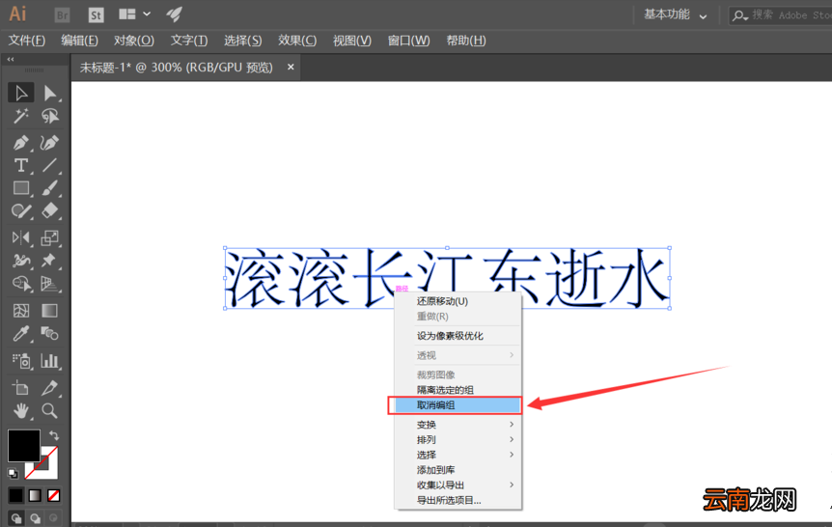Apply None mode button
Screen dimensions: 832x527
tap(54, 495)
